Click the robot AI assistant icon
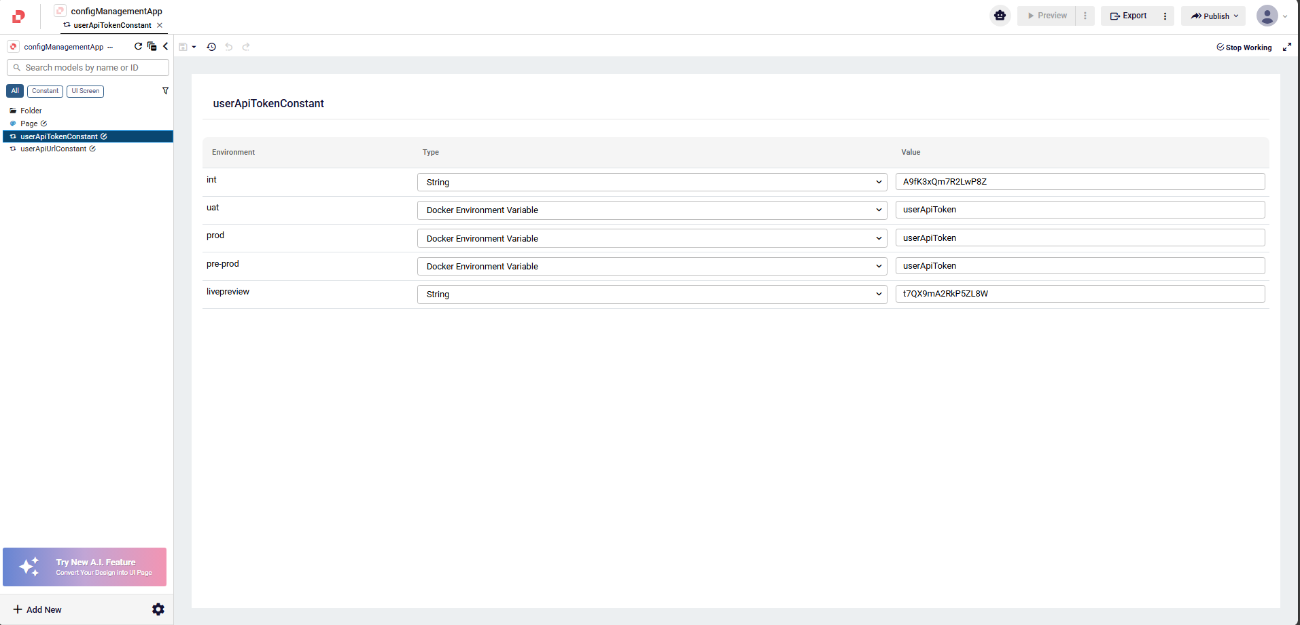Viewport: 1300px width, 625px height. 1000,16
